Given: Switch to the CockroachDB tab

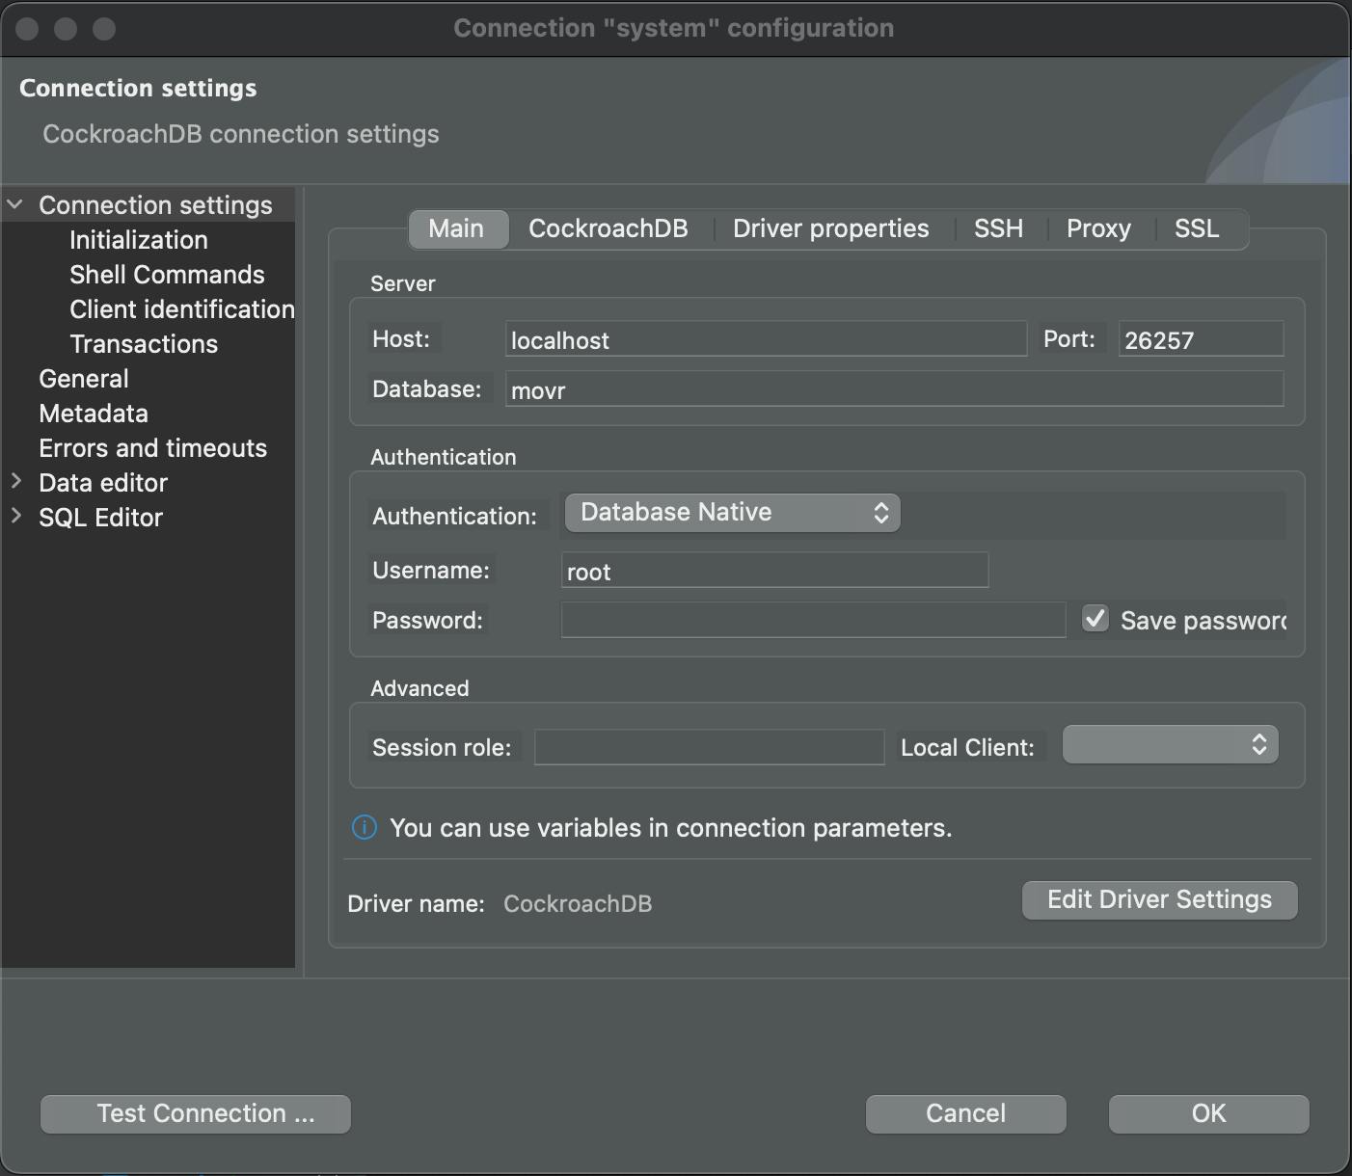Looking at the screenshot, I should coord(608,228).
